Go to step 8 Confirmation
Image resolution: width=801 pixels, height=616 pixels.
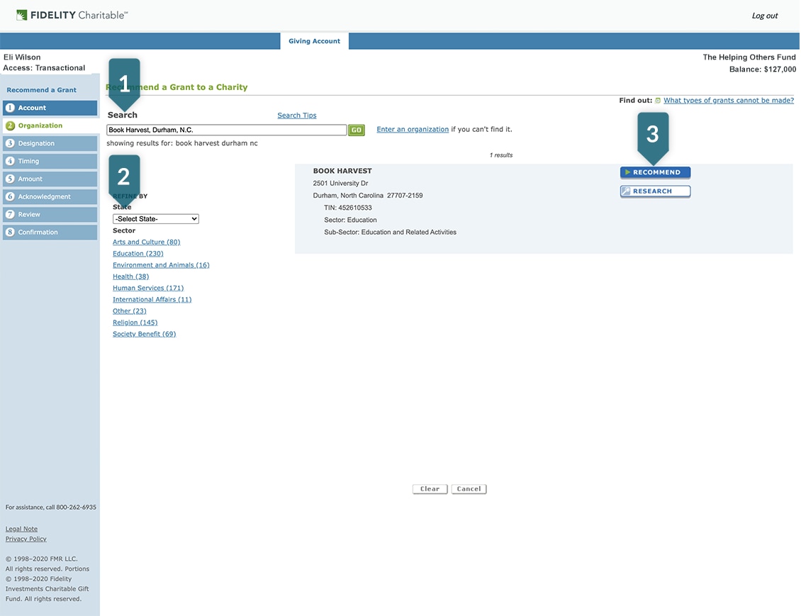[50, 232]
